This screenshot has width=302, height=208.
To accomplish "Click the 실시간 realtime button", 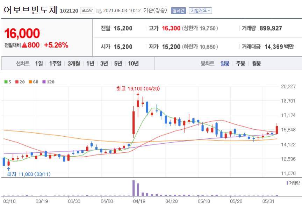I will tap(178, 10).
